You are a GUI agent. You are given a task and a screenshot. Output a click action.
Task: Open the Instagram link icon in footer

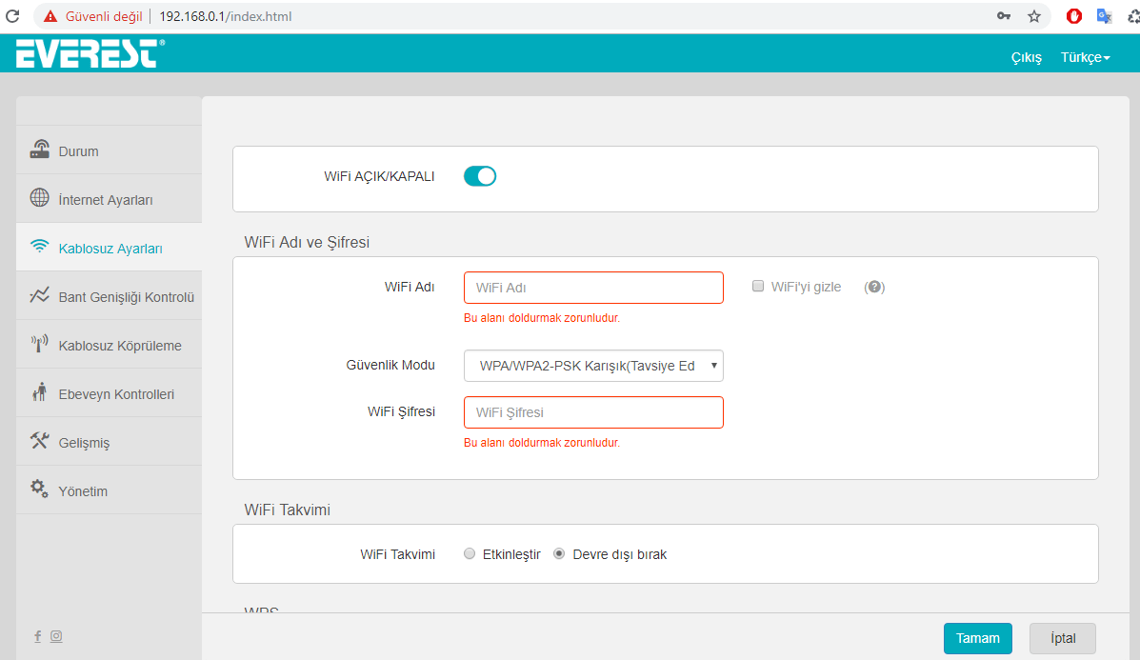[x=56, y=636]
